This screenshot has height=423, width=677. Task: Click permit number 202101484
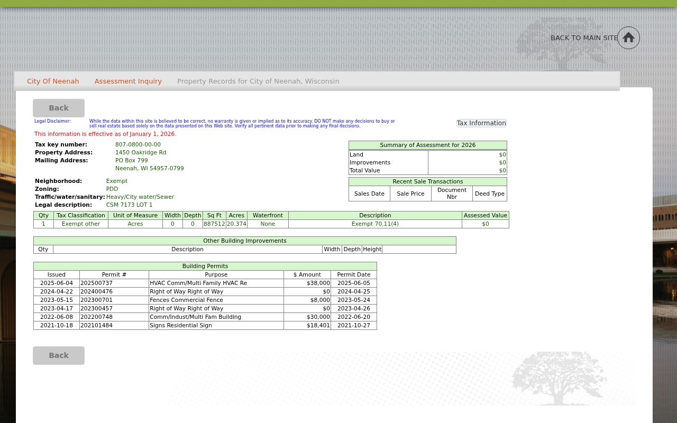(114, 325)
